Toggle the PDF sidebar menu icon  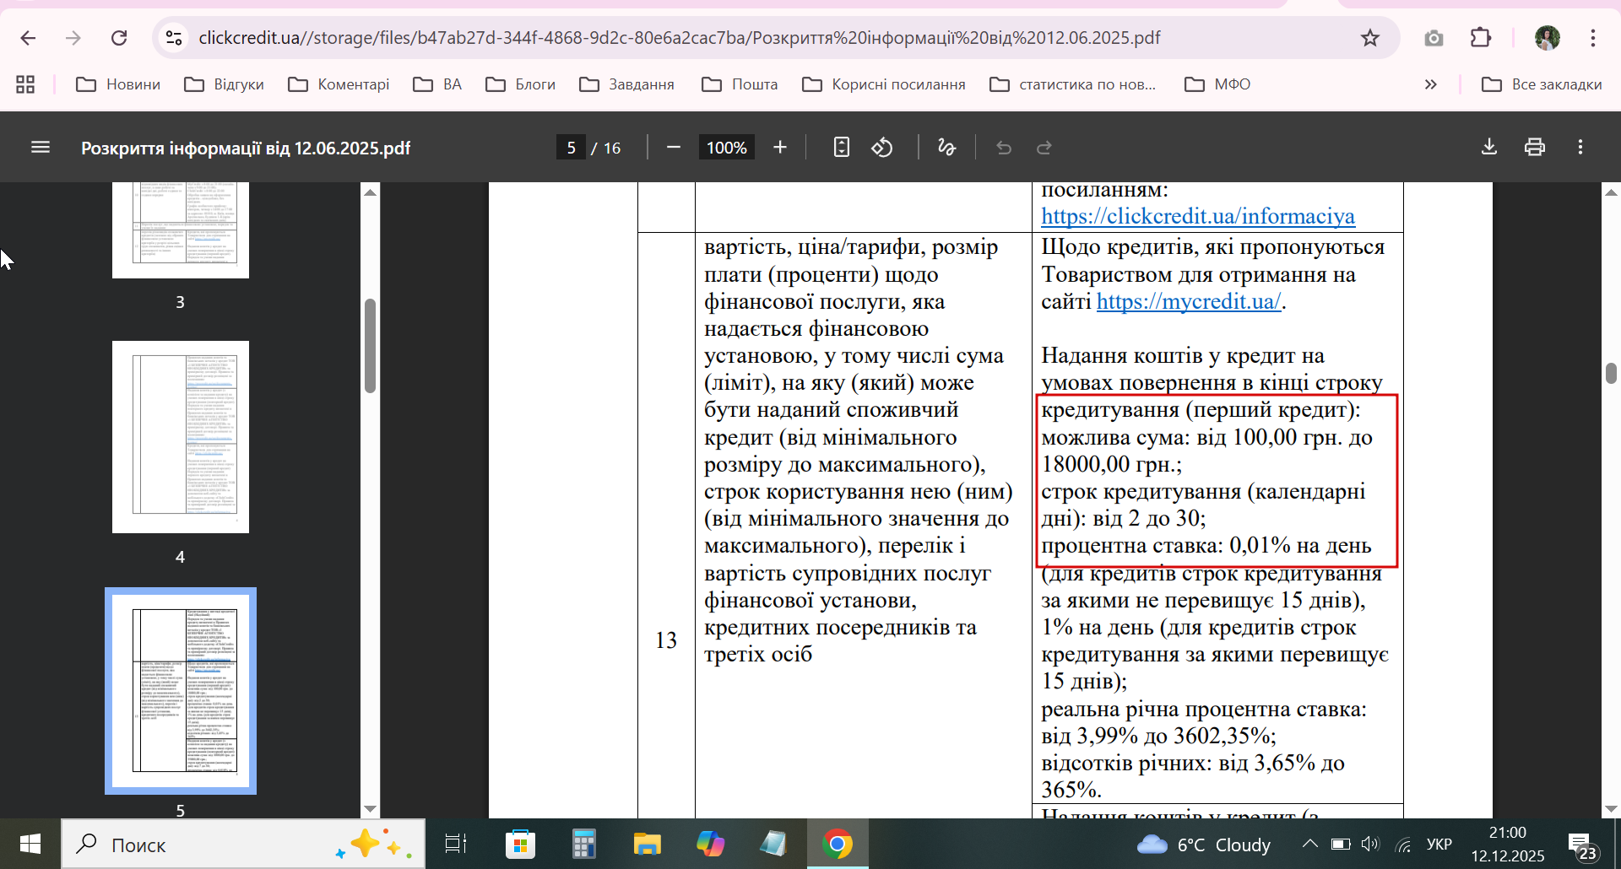tap(41, 148)
